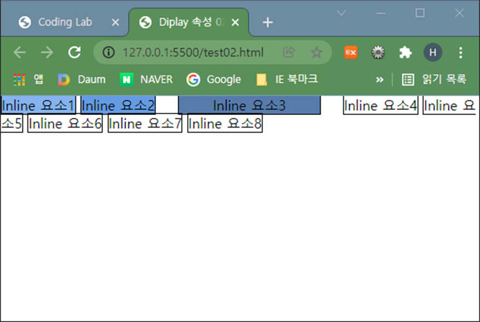Viewport: 480px width, 322px height.
Task: Open the gear extension icon
Action: 378,53
